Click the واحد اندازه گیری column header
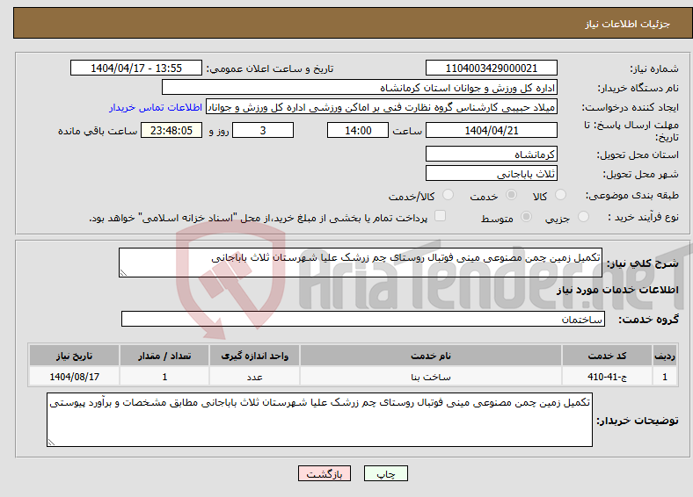693x497 pixels. 254,356
